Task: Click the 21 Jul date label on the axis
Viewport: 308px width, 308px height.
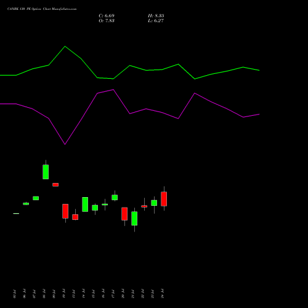Action: pos(133,294)
